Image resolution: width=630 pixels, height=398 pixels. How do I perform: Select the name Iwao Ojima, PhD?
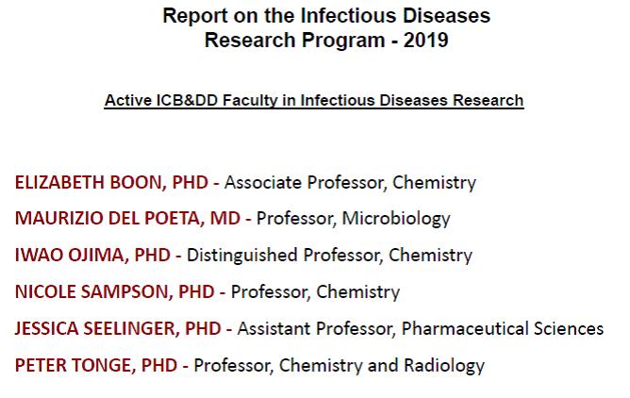click(x=92, y=255)
